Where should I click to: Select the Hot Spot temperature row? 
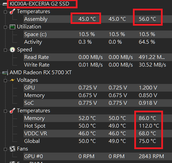(x=98, y=126)
